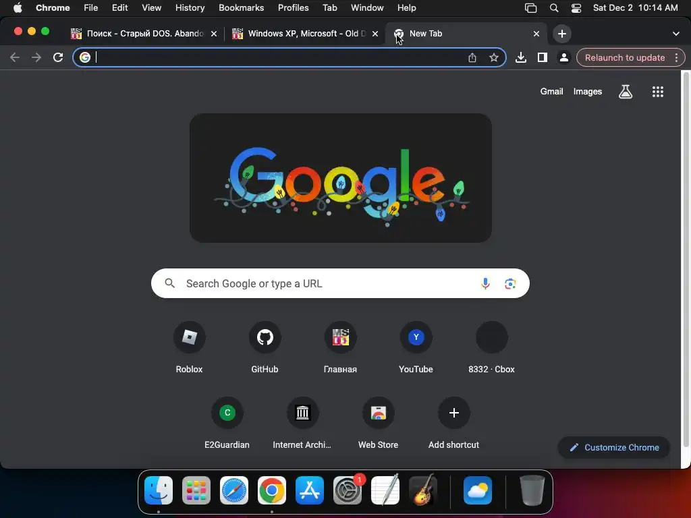Click the date and time in menu bar
691x518 pixels.
(635, 8)
